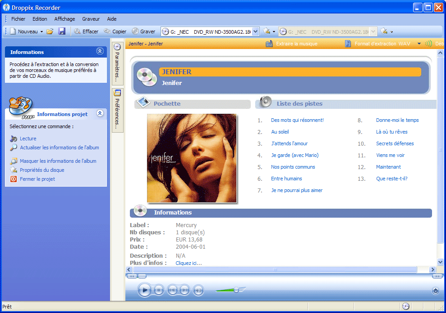Open the Graveur menu
Viewport: 446px width, 313px height.
91,19
